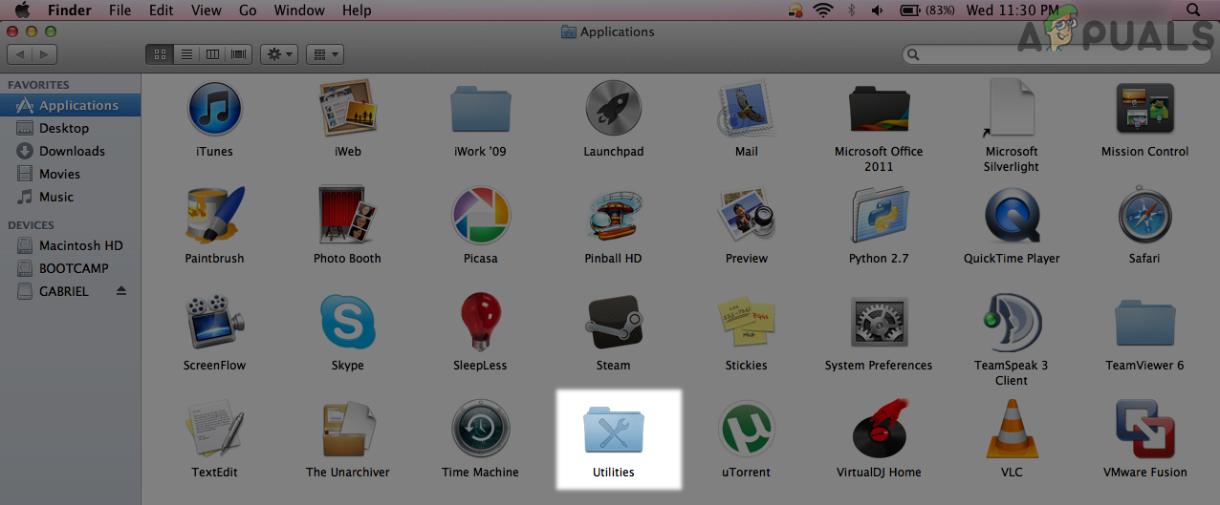This screenshot has width=1220, height=505.
Task: Open the iTunes application icon
Action: point(214,109)
